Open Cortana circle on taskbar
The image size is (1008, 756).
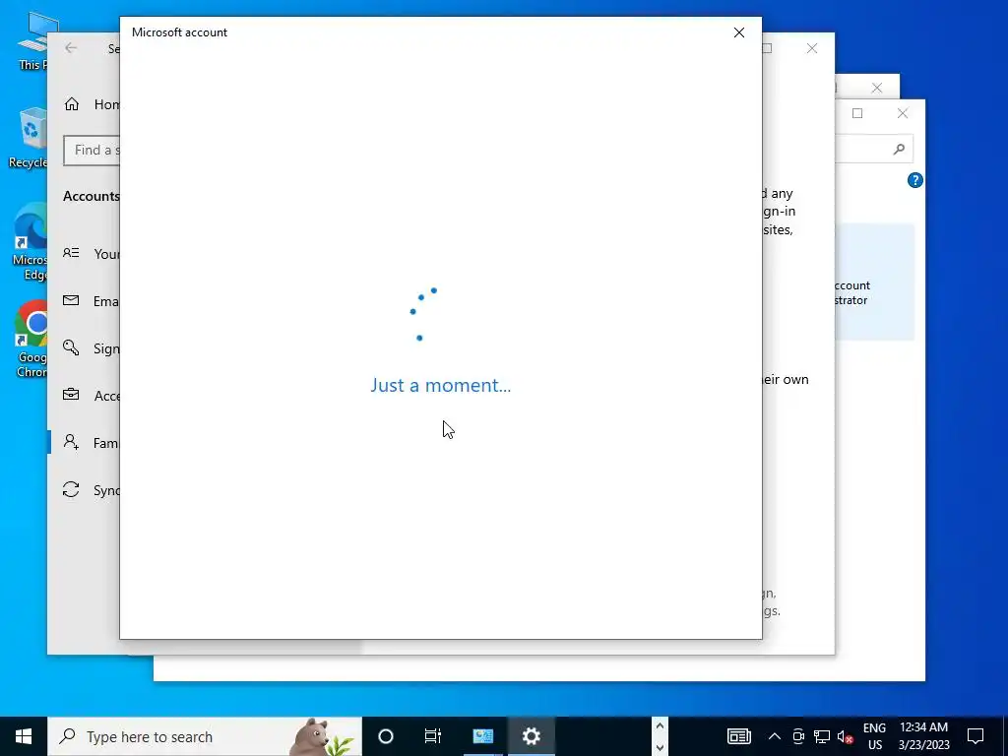[x=386, y=736]
